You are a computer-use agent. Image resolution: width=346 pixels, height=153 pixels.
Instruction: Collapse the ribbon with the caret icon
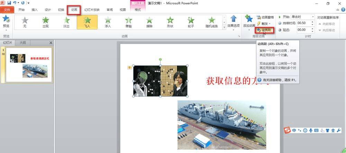338,10
